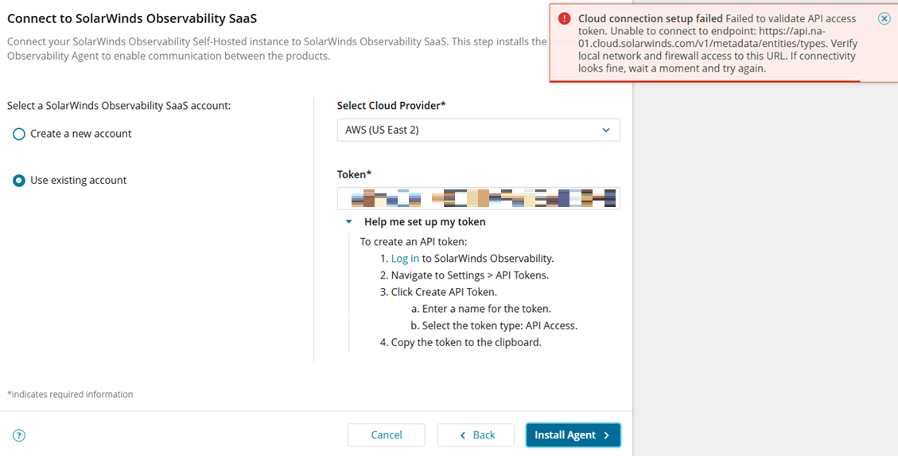Click the Create a new account label text

click(x=81, y=134)
